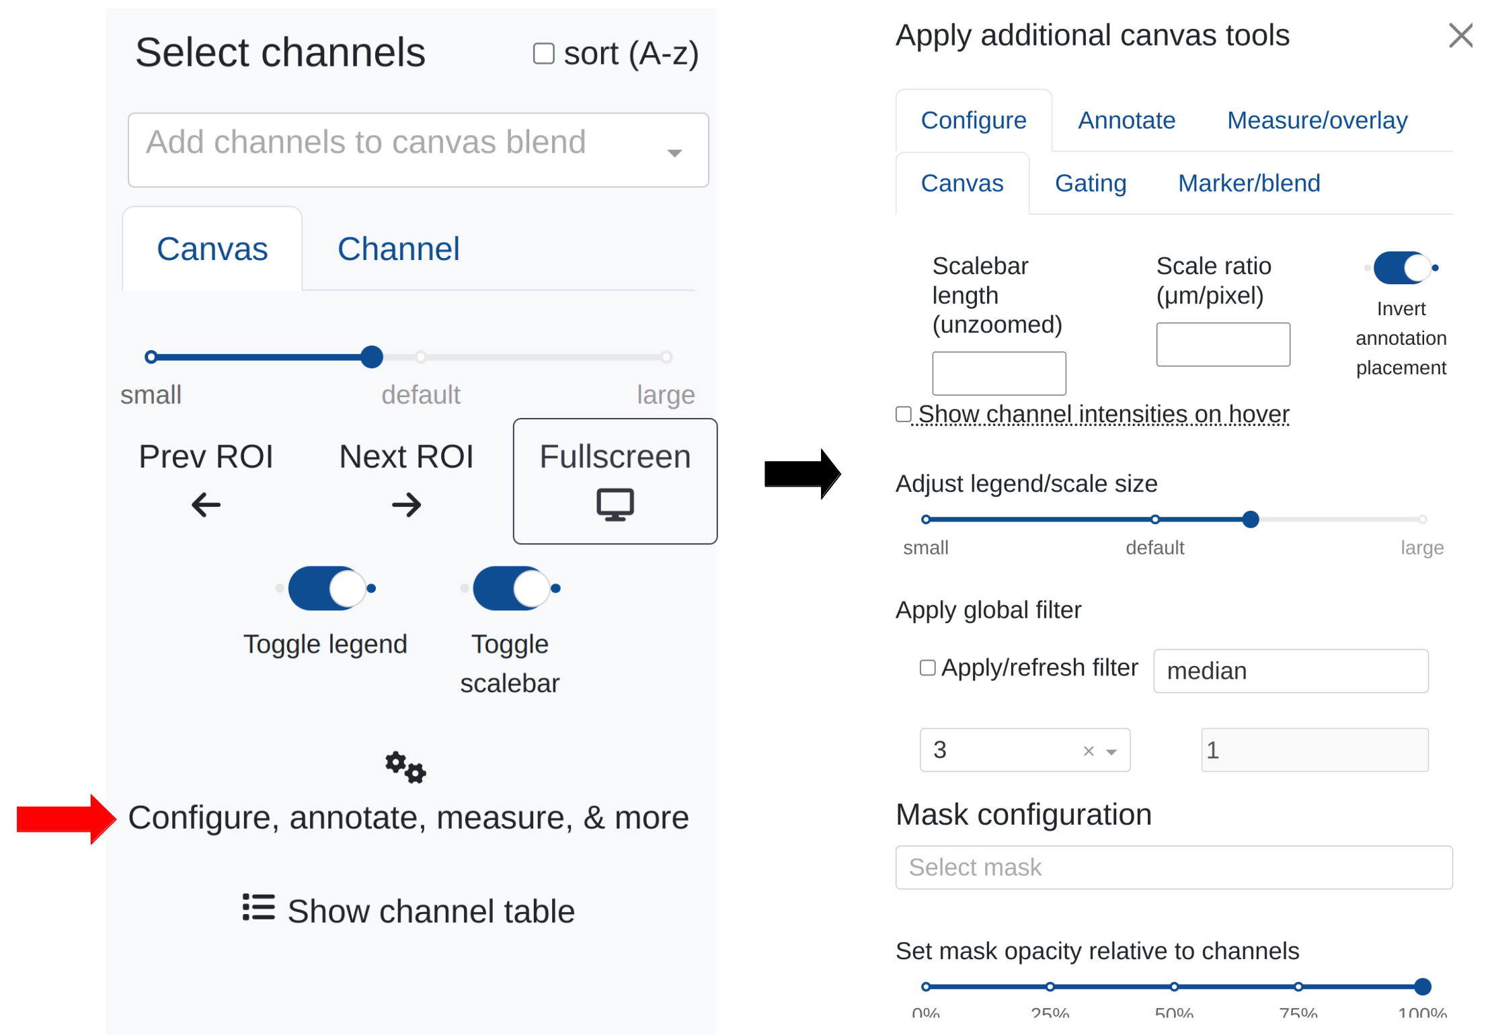Click the list icon beside Show channel table
This screenshot has width=1492, height=1035.
click(x=259, y=907)
